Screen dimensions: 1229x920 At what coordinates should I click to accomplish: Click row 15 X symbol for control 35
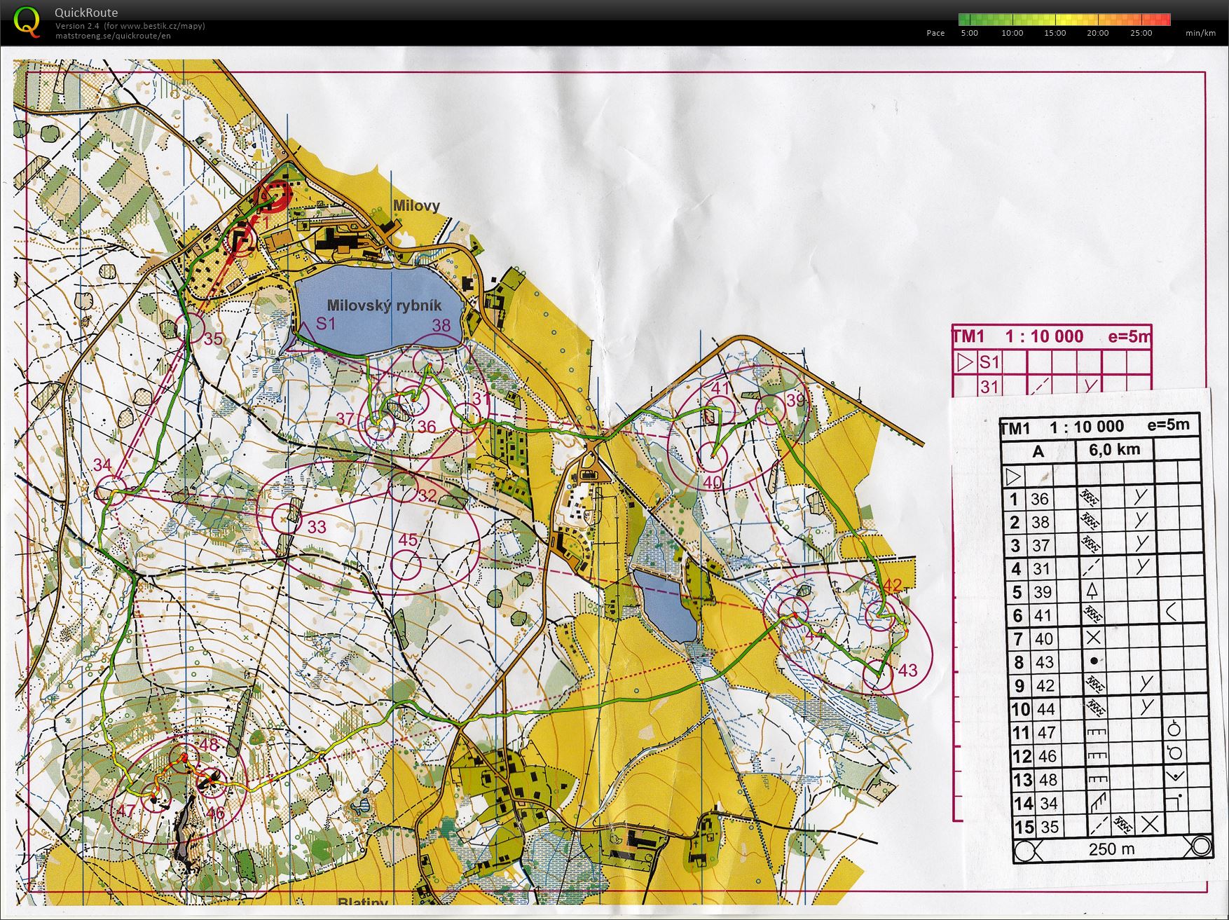pyautogui.click(x=1148, y=824)
